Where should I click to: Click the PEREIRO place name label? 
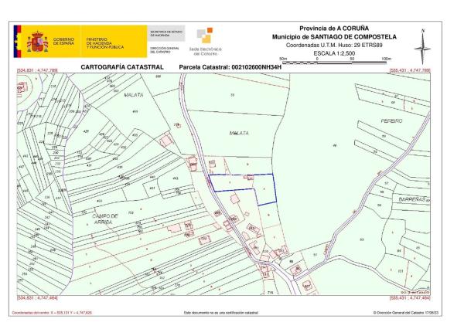tap(392, 121)
